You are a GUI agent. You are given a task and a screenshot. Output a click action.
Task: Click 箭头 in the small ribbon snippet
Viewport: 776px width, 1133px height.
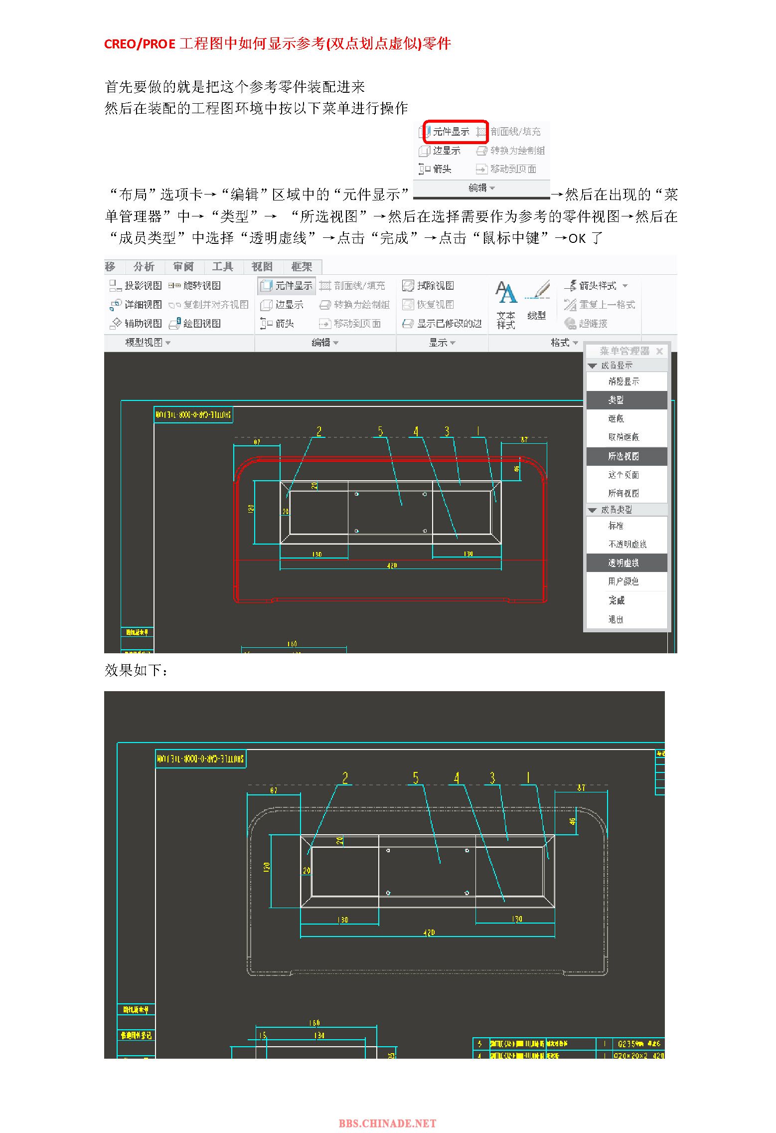[x=435, y=169]
